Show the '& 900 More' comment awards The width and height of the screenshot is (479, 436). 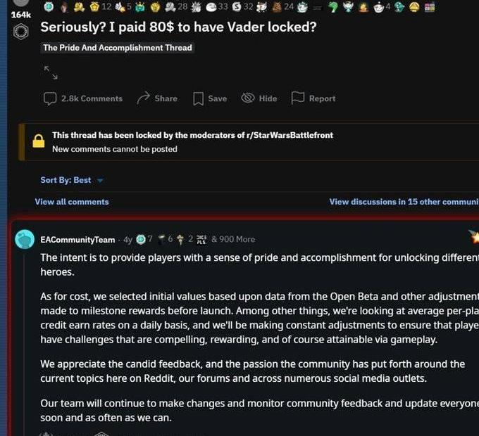pyautogui.click(x=233, y=239)
